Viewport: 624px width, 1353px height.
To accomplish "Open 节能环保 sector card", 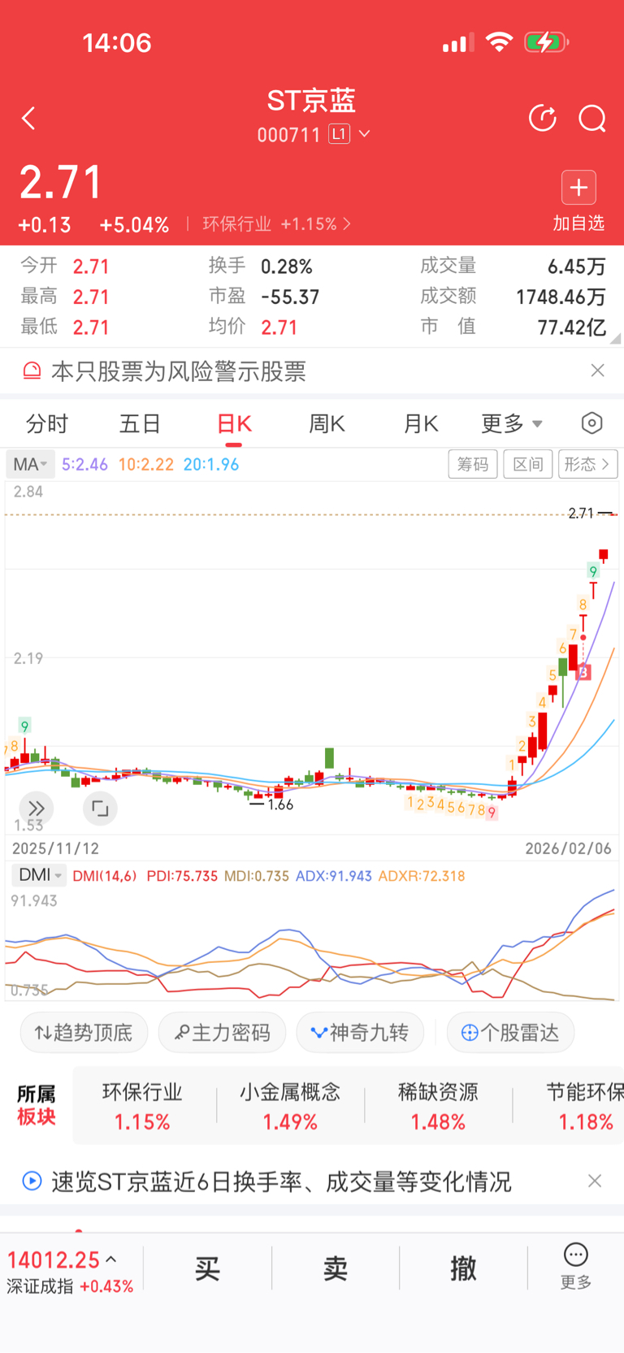I will [x=585, y=1107].
